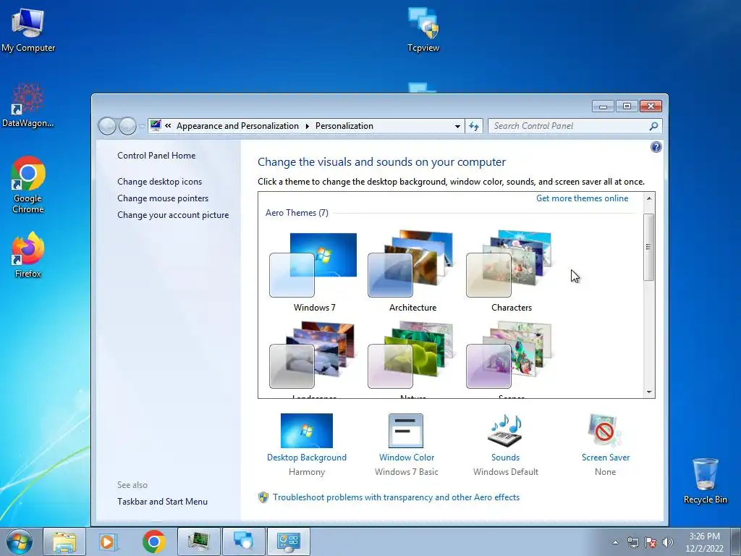This screenshot has height=556, width=741.
Task: Click the Screen Saver link text
Action: pyautogui.click(x=606, y=458)
